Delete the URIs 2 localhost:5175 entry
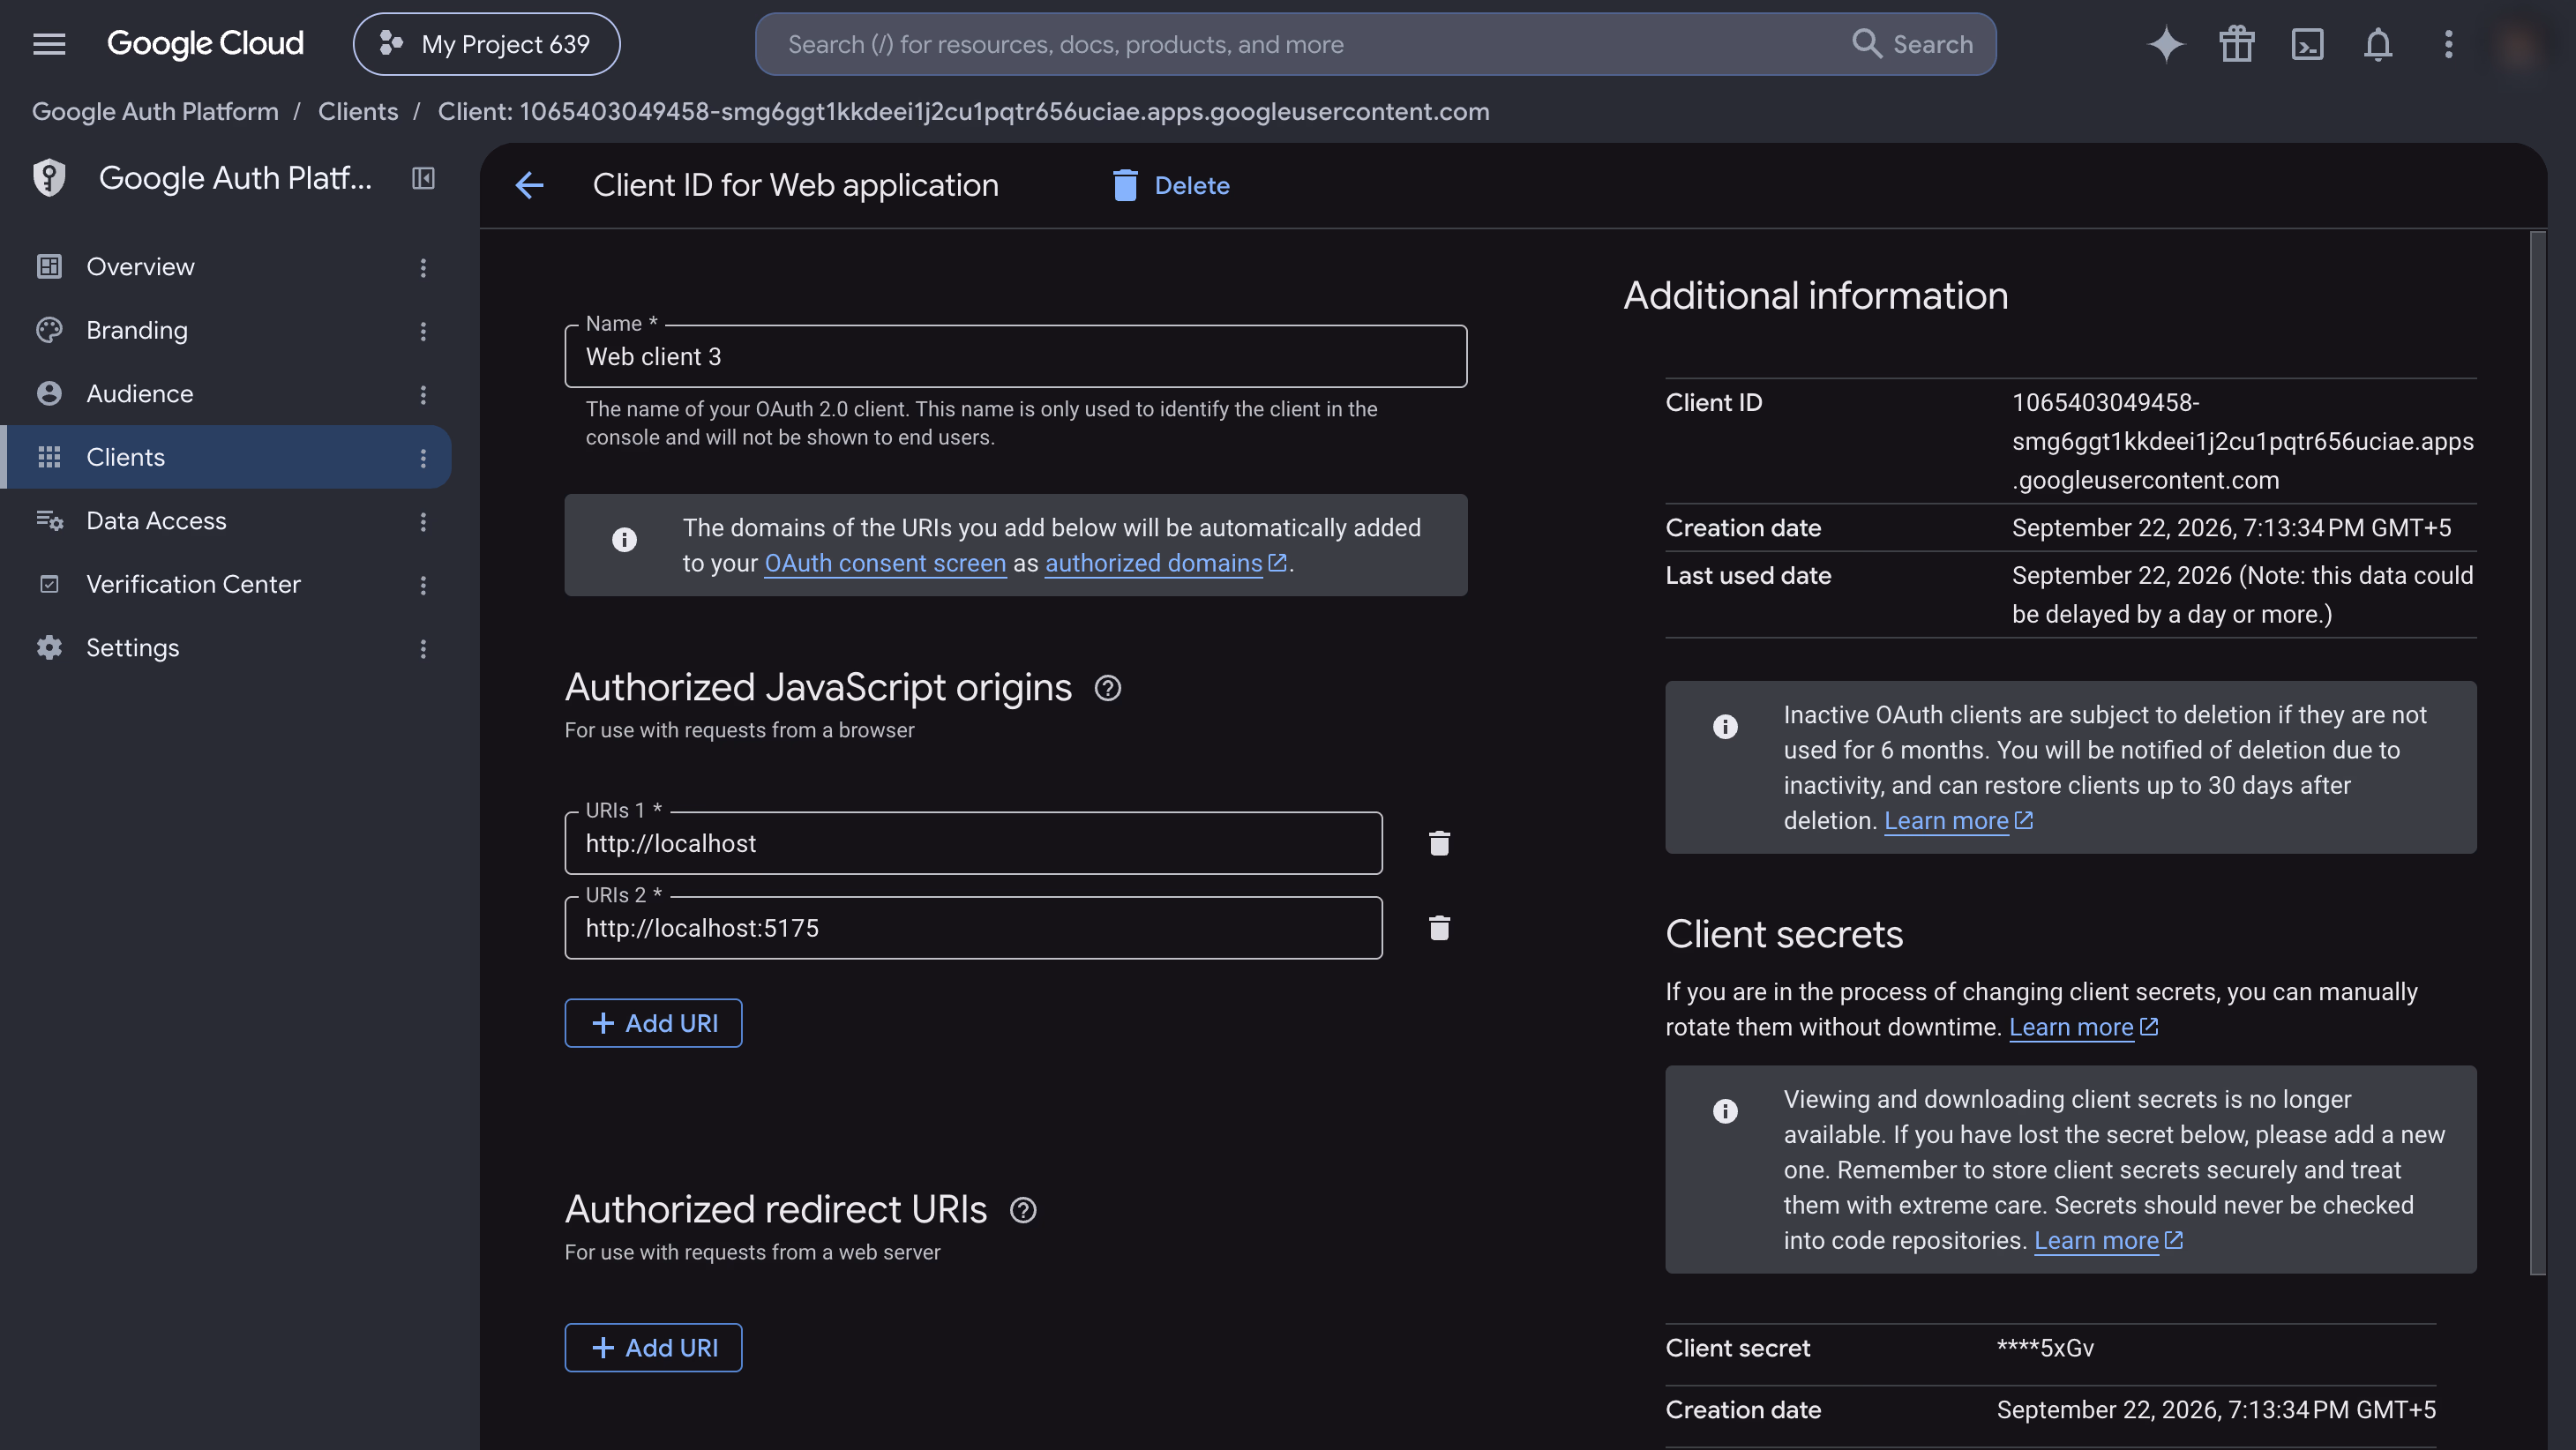The height and width of the screenshot is (1450, 2576). tap(1439, 928)
